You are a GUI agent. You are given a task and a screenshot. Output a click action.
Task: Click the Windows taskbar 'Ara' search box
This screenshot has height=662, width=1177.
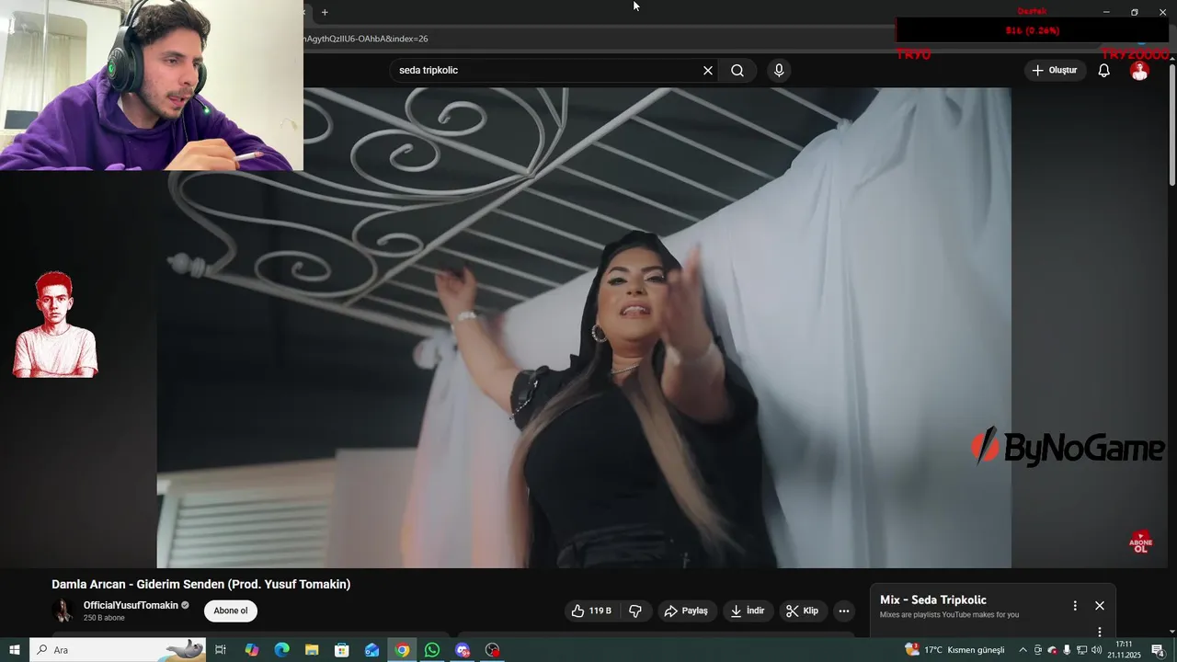(118, 650)
